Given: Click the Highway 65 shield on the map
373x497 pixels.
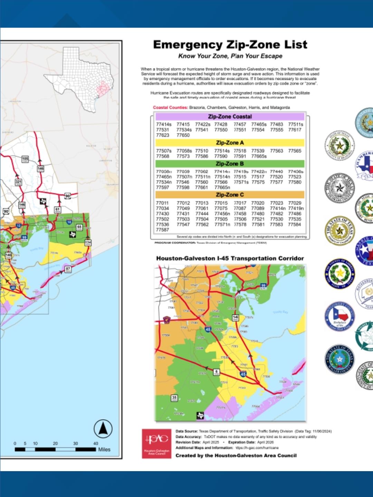Looking at the screenshot, I should (79, 227).
